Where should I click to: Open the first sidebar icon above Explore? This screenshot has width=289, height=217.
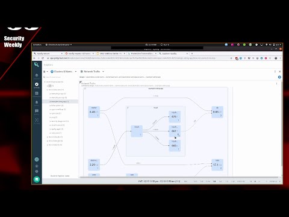tap(37, 76)
